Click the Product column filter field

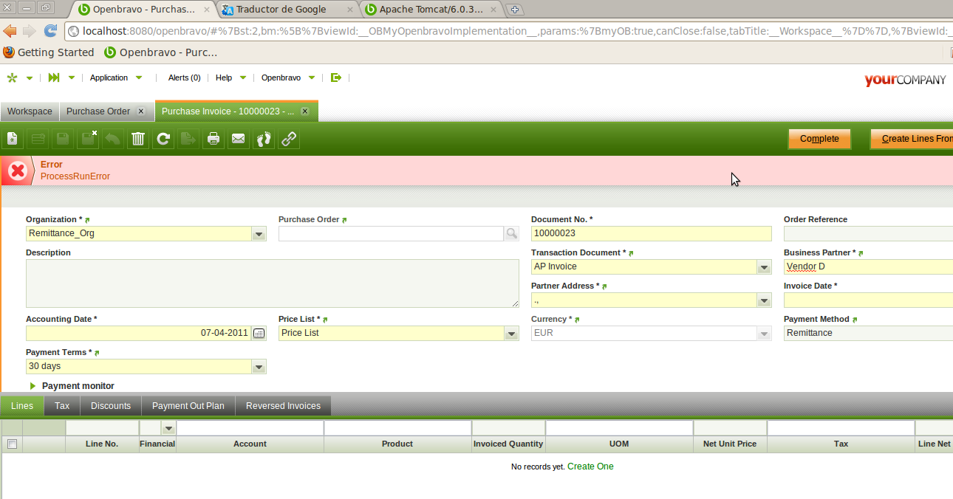point(397,428)
